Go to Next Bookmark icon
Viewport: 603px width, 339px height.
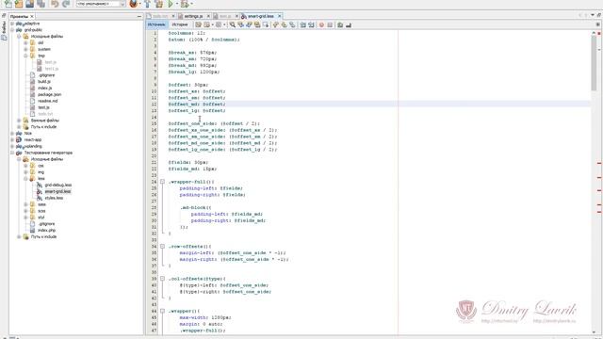284,25
